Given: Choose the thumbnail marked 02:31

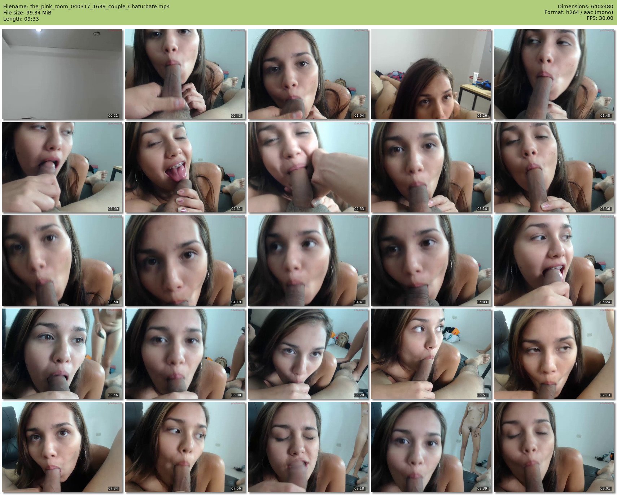Looking at the screenshot, I should [x=185, y=167].
